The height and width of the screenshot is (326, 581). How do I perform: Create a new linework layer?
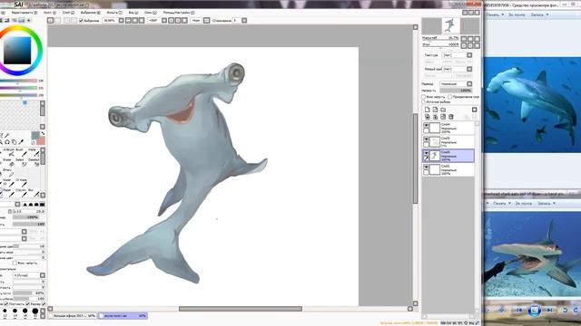coord(435,110)
